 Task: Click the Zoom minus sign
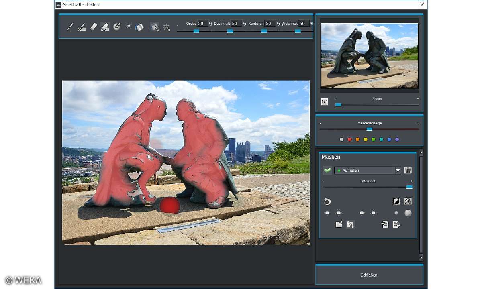pyautogui.click(x=336, y=99)
